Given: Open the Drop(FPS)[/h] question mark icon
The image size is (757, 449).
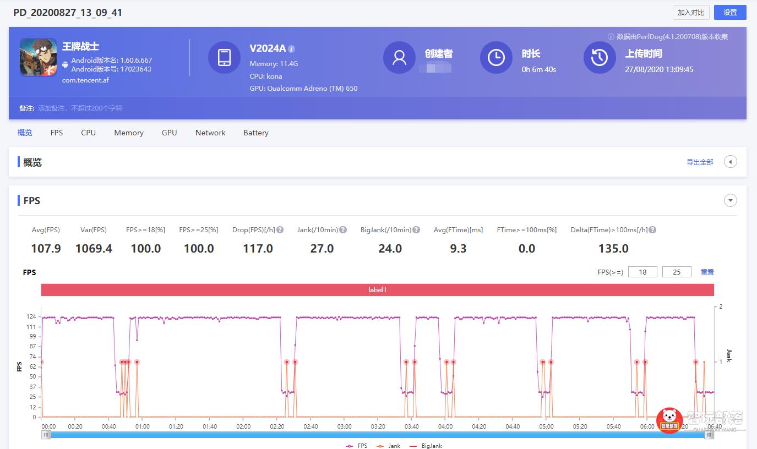Looking at the screenshot, I should 280,229.
